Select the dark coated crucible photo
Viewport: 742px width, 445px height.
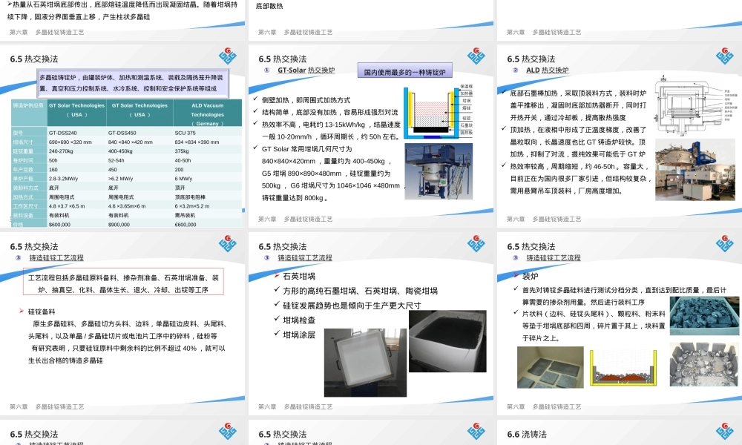pyautogui.click(x=447, y=341)
